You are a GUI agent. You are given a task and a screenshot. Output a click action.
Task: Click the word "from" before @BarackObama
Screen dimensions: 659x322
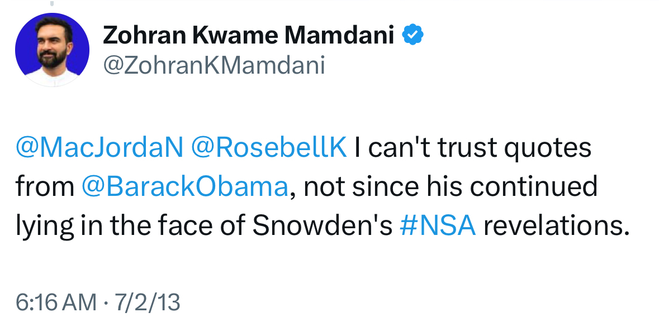click(44, 188)
